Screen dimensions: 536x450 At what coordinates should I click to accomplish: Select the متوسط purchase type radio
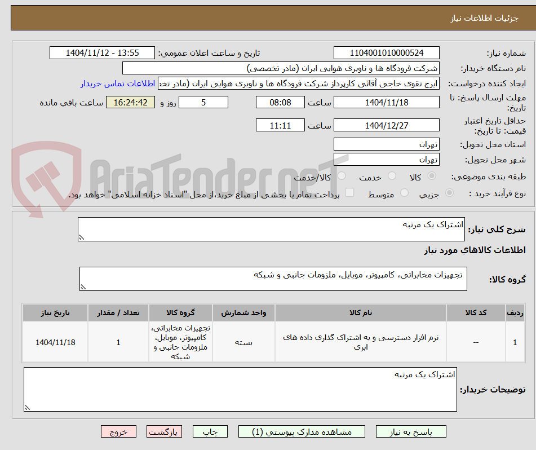click(404, 193)
